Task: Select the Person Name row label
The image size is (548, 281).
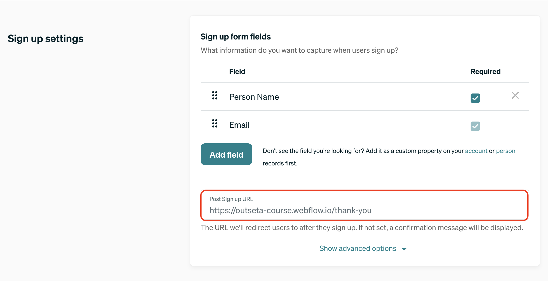Action: [254, 97]
